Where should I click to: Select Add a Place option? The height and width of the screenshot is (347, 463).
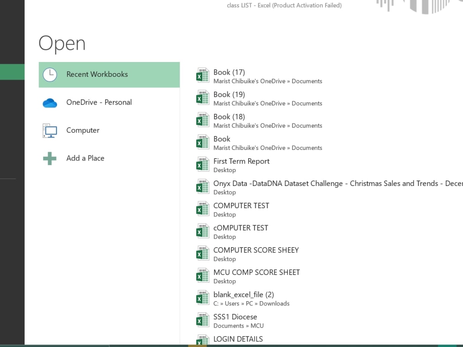click(109, 158)
